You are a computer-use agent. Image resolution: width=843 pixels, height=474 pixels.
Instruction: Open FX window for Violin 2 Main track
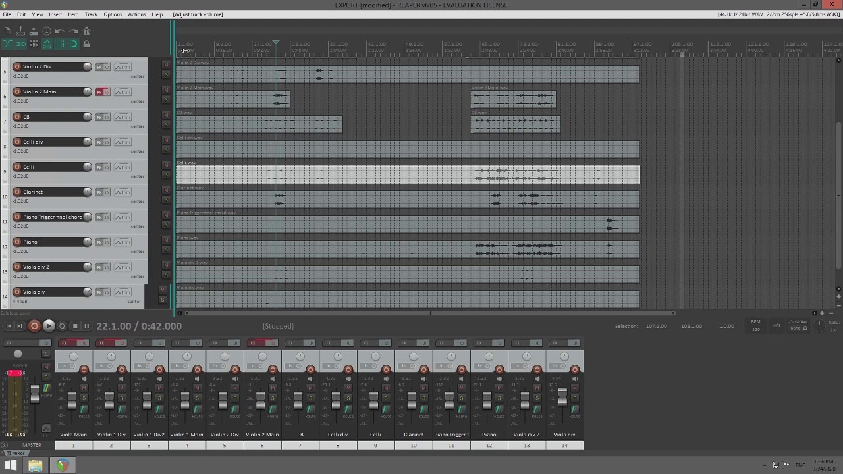(x=99, y=92)
